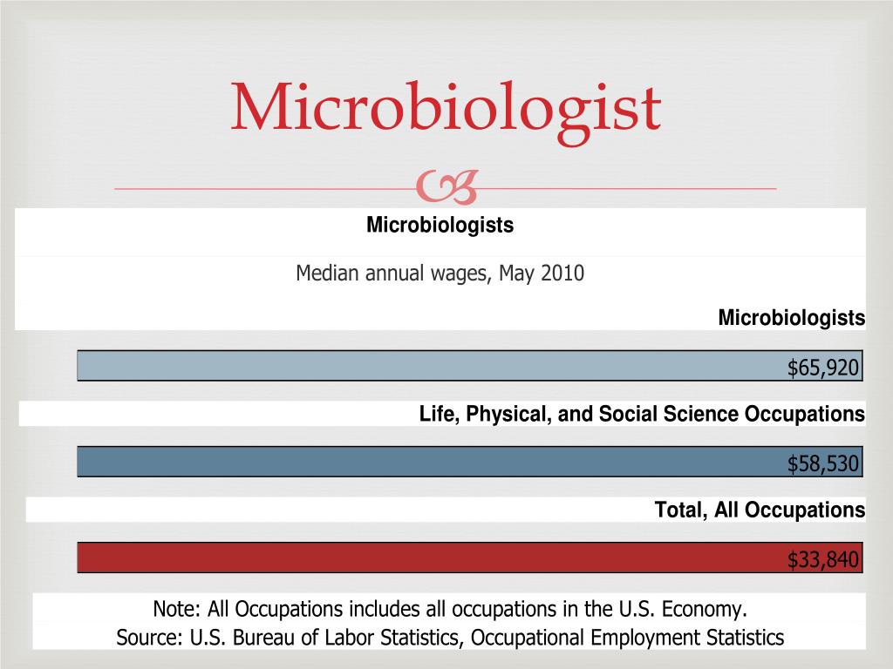This screenshot has width=893, height=669.
Task: Click the right-aligned Microbiologists bar label
Action: pyautogui.click(x=791, y=317)
